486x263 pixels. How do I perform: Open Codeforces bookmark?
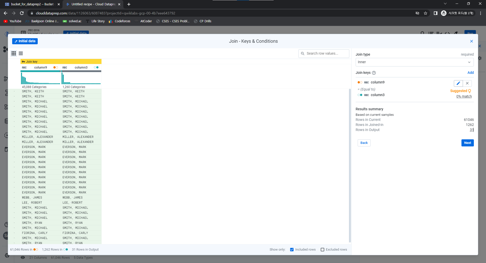click(119, 21)
